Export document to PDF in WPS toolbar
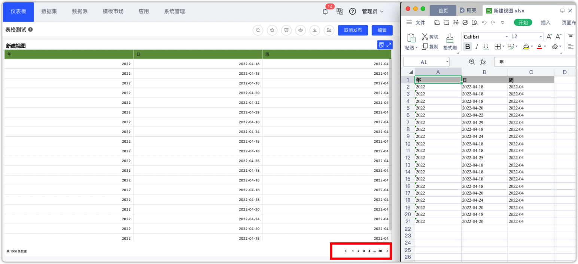Screen dimensions: 578x264 (456, 22)
